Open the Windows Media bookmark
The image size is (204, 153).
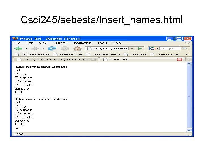pos(103,54)
